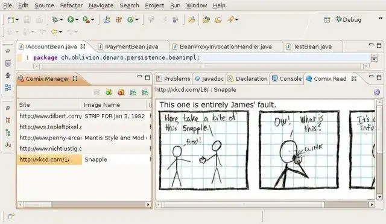Click the Debug bug toolbar icon

point(55,20)
